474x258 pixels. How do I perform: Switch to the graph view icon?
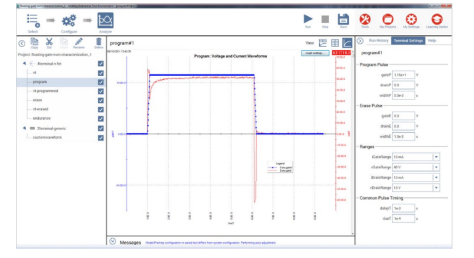(x=347, y=43)
